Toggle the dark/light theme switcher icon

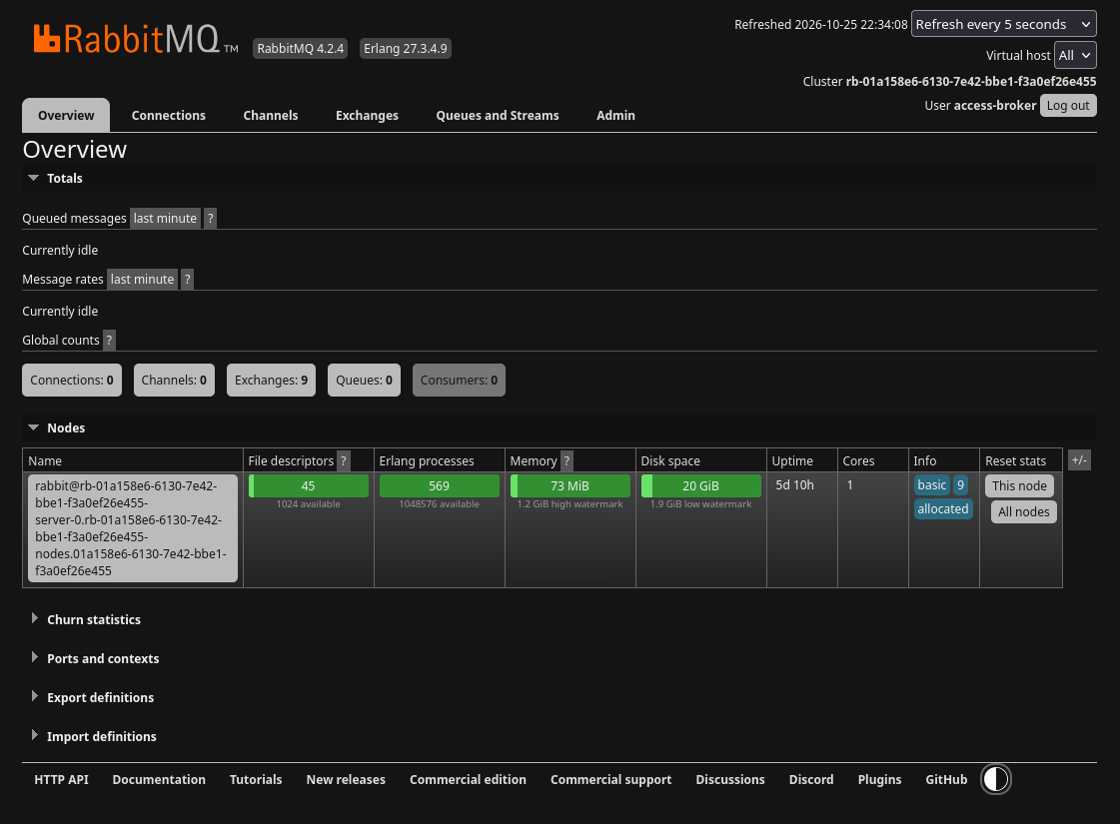point(996,779)
